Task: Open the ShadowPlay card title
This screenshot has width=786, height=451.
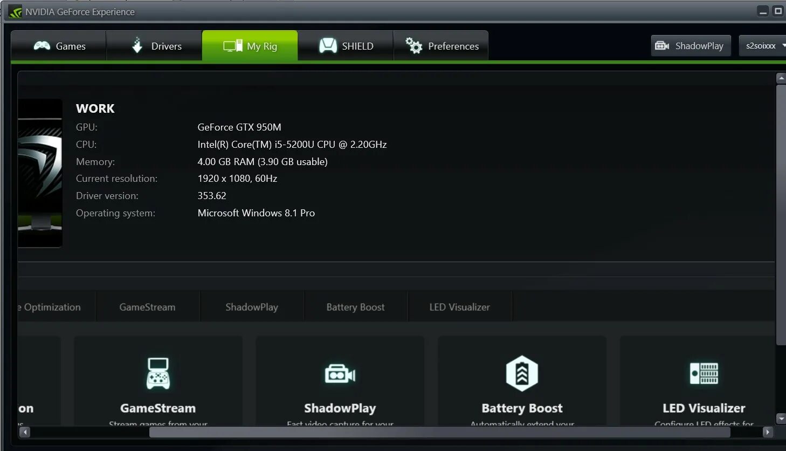Action: point(340,408)
